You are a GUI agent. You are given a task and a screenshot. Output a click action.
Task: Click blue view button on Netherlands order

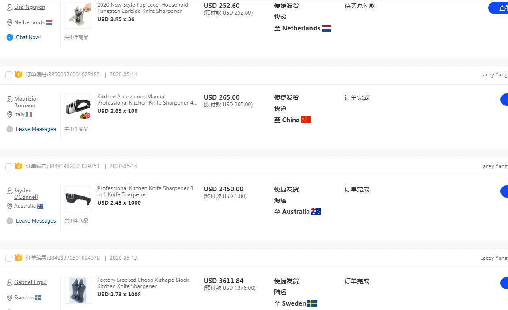point(499,8)
